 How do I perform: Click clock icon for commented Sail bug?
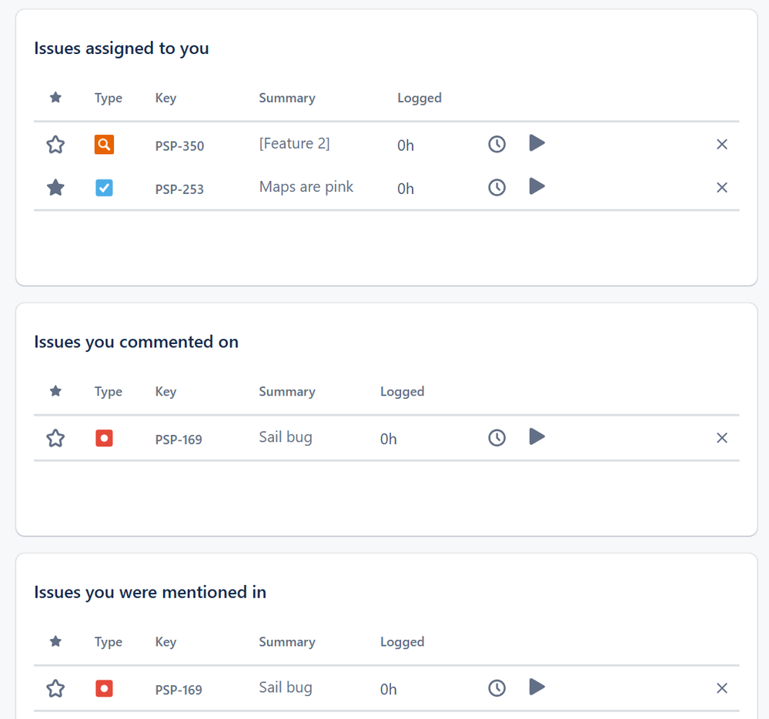(x=497, y=438)
